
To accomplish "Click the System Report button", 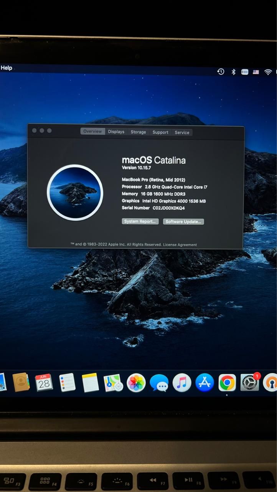I will (x=140, y=221).
